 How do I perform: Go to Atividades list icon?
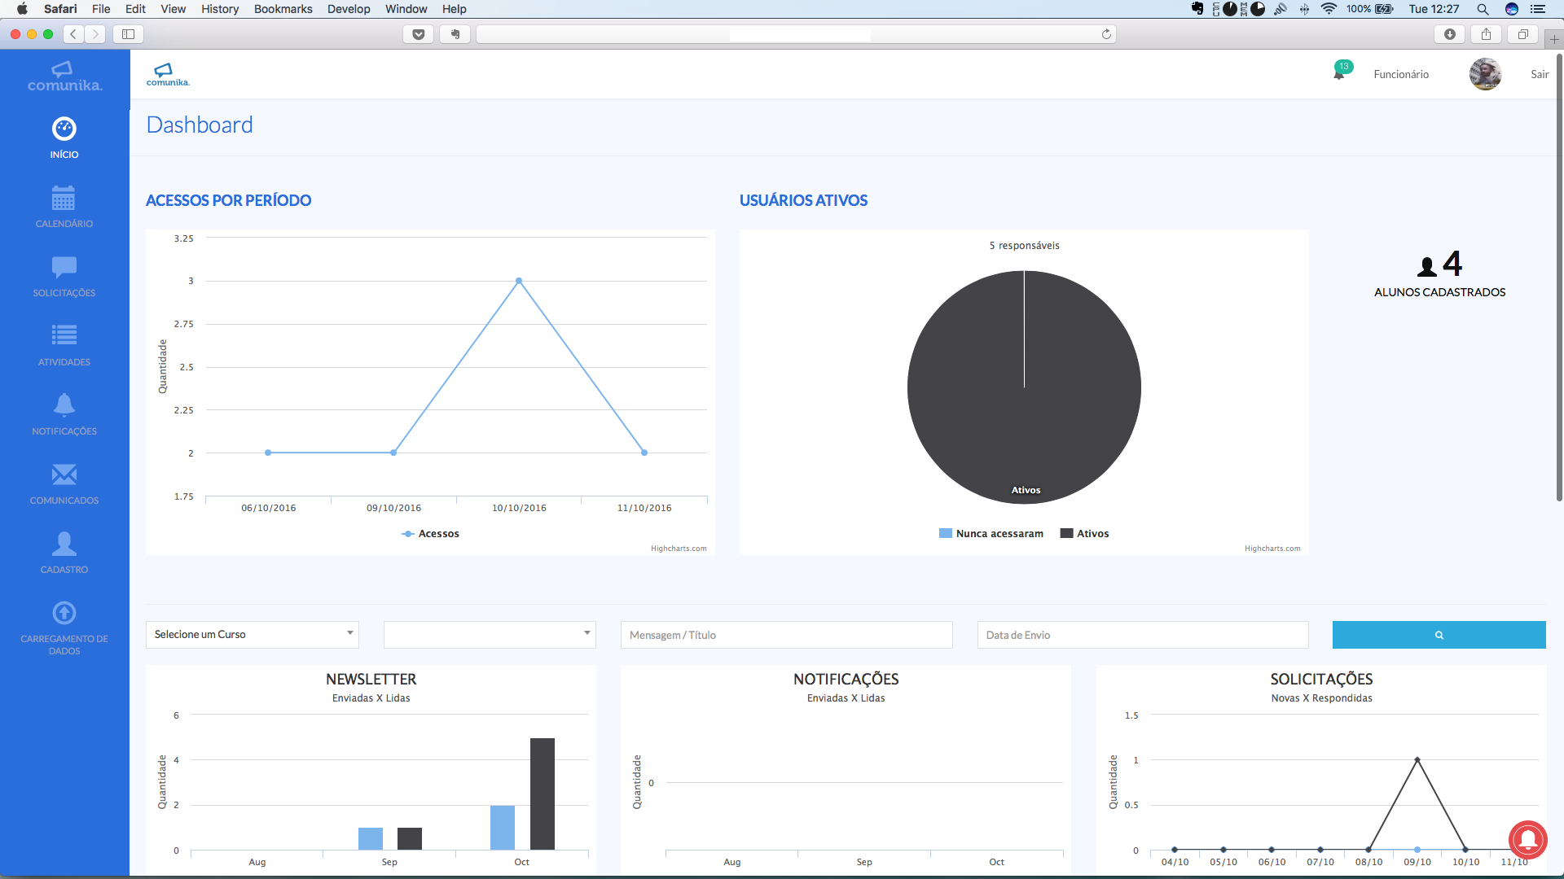pyautogui.click(x=64, y=335)
